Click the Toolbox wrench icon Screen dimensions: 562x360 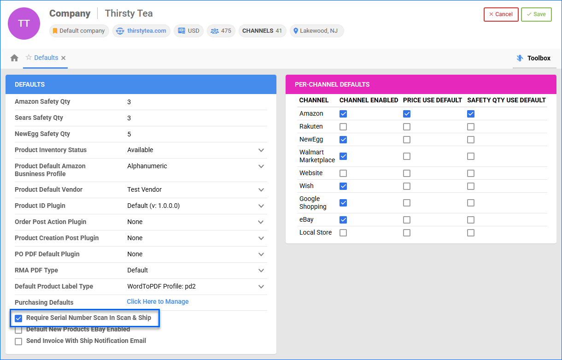pos(520,58)
